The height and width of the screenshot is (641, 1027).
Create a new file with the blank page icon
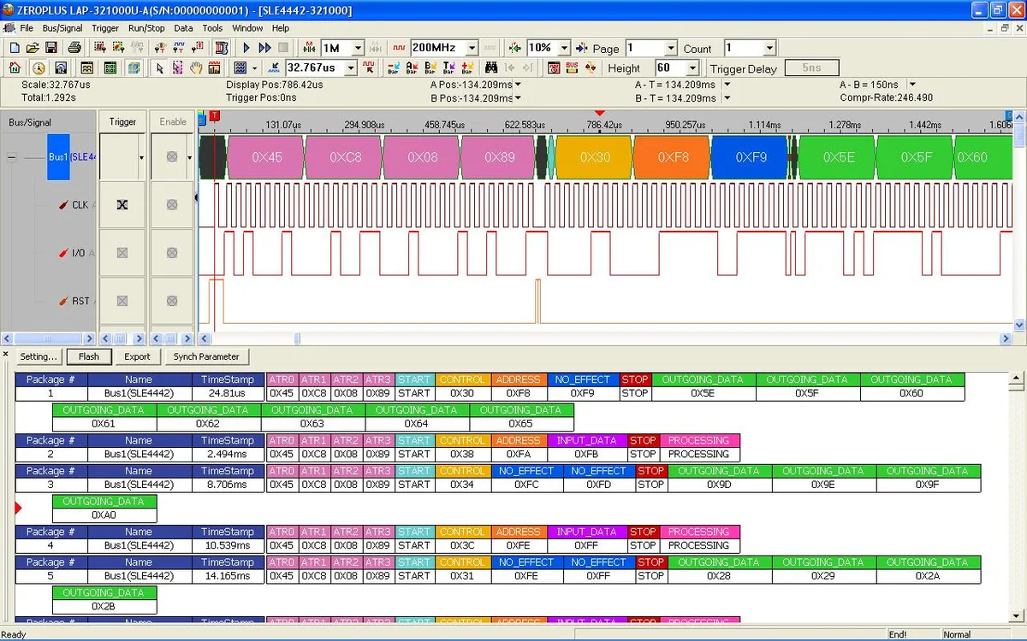point(14,48)
